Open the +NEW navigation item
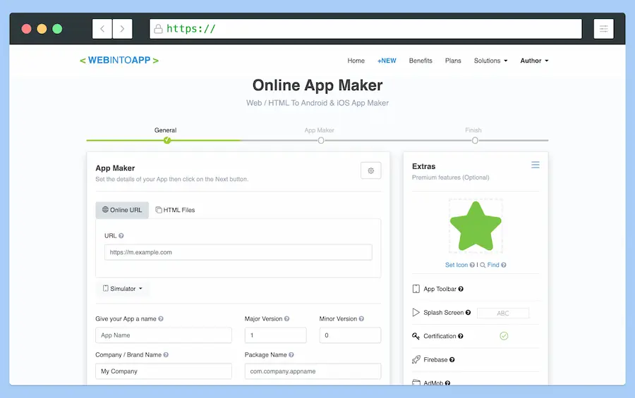The width and height of the screenshot is (635, 398). point(387,61)
